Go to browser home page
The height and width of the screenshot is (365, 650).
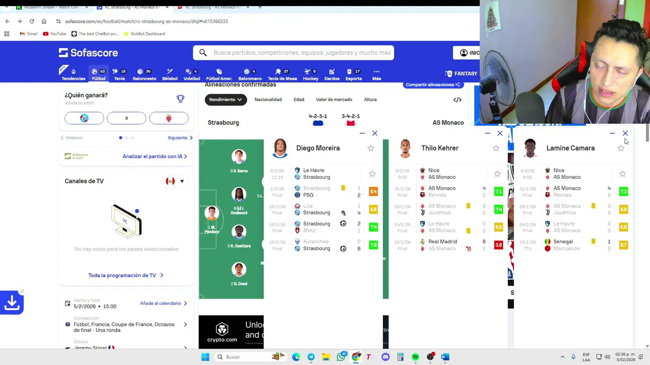coord(44,21)
